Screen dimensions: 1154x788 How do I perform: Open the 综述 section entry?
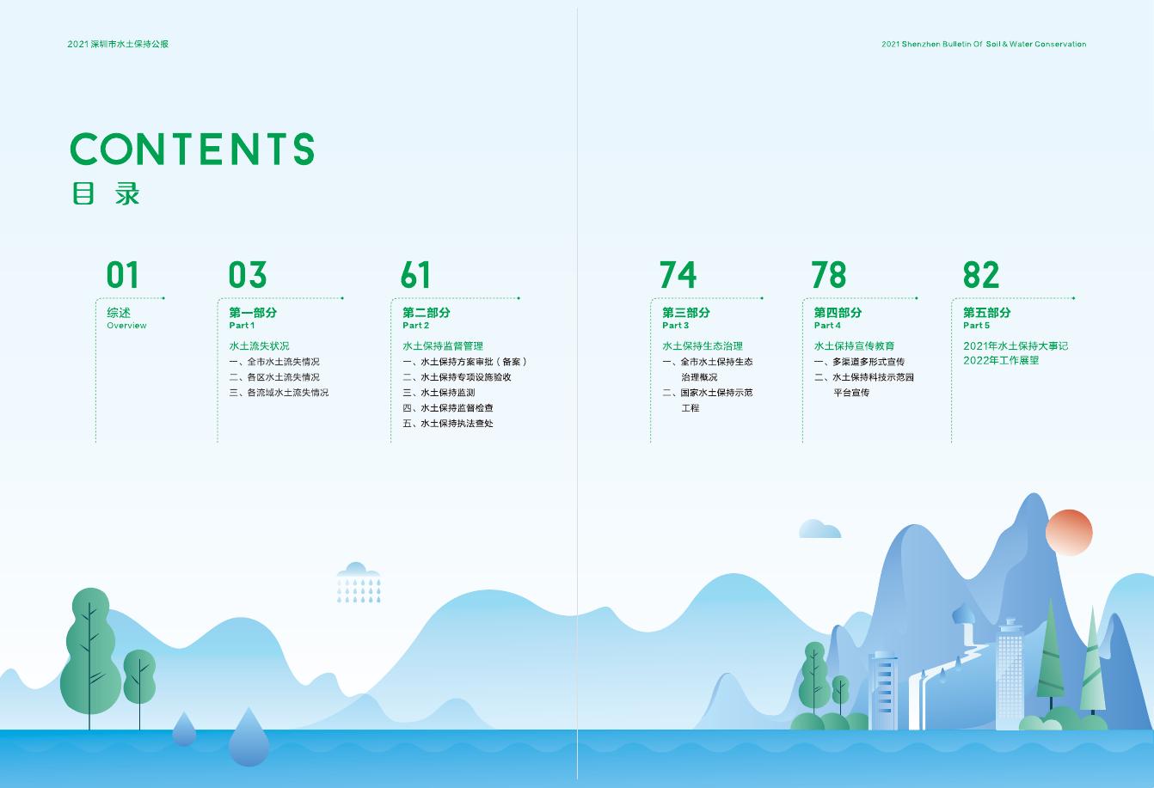pos(119,313)
